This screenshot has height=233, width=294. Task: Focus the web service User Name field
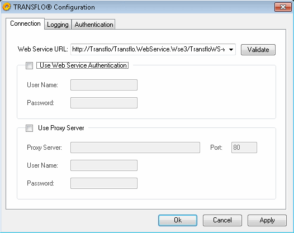104,85
